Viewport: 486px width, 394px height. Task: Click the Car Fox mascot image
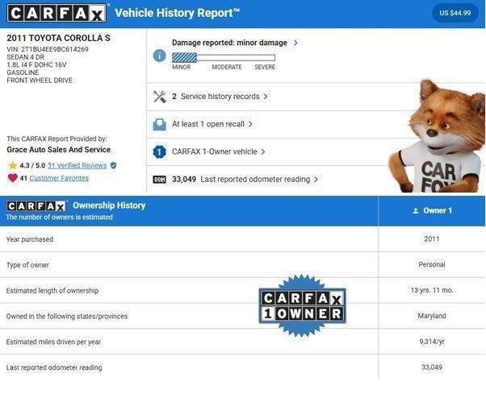pos(437,136)
